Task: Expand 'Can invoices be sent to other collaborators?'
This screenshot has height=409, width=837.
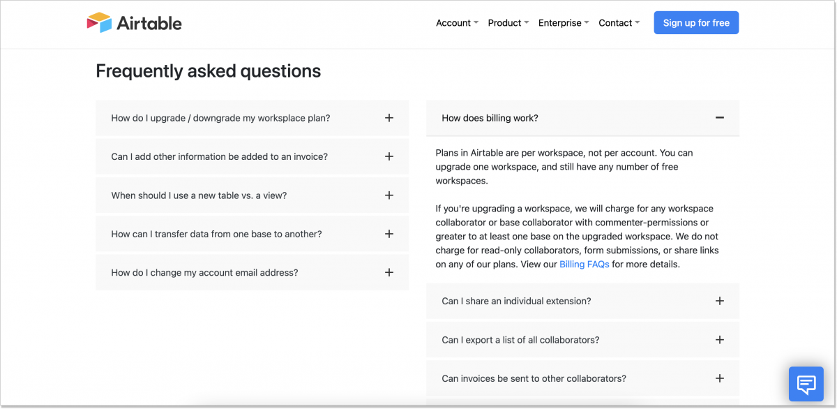Action: [582, 378]
